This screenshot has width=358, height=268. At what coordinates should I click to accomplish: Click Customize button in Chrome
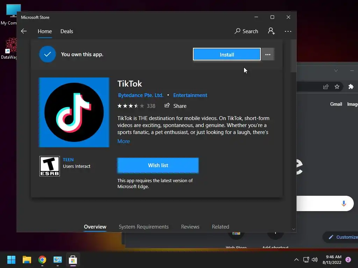pyautogui.click(x=341, y=237)
